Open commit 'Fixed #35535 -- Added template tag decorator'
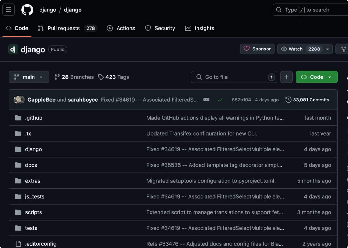Screen dimensions: 348x248 click(214, 165)
